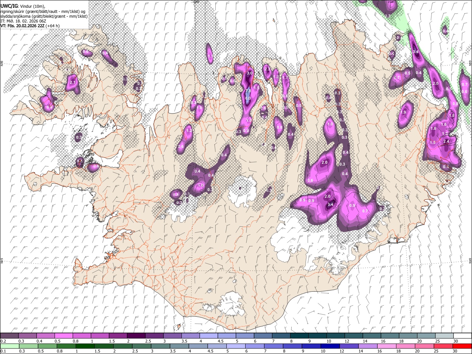The image size is (472, 354).
Task: Click the '3.0' precipitation value in the north
Action: [x=250, y=73]
